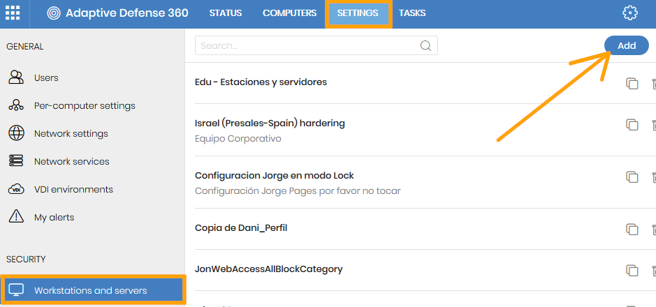This screenshot has width=656, height=307.
Task: Select Workstations and servers under Security
Action: [x=92, y=290]
